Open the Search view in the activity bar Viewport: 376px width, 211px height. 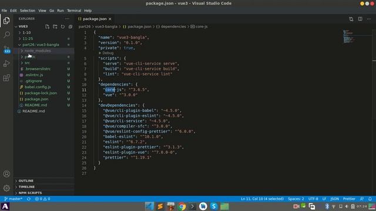6,35
